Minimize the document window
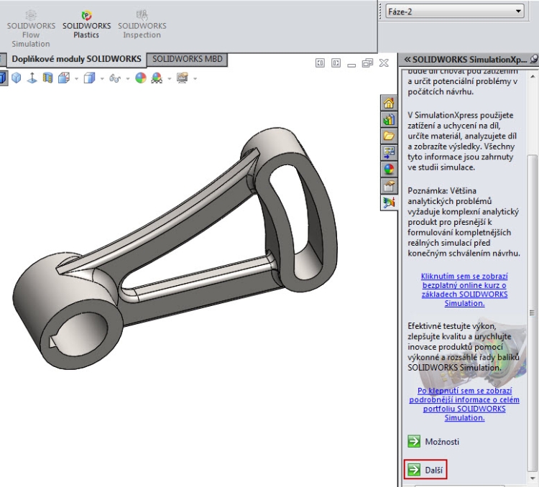This screenshot has width=539, height=487. tap(351, 64)
